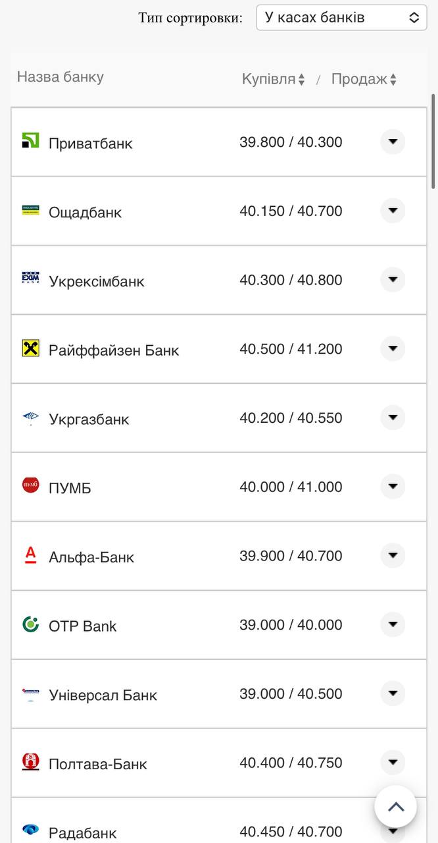The width and height of the screenshot is (438, 843).
Task: Click the Укрексімбанк EXIM logo icon
Action: point(30,279)
